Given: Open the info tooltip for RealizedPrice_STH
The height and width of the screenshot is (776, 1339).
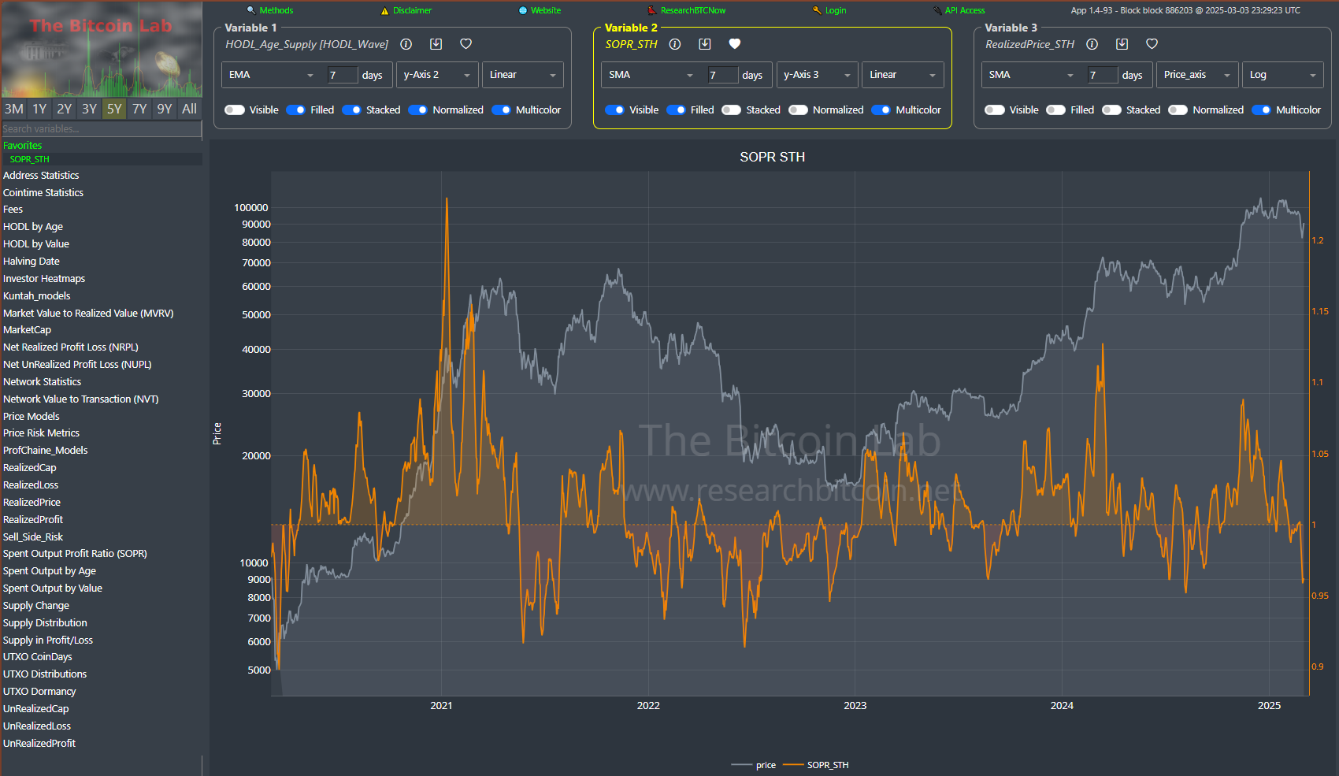Looking at the screenshot, I should coord(1092,44).
